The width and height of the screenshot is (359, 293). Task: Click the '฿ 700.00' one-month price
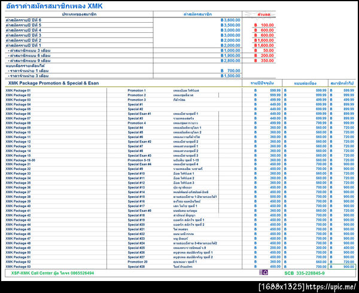click(x=230, y=71)
